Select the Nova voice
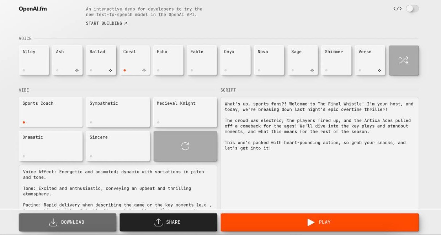This screenshot has height=235, width=441. pos(269,60)
